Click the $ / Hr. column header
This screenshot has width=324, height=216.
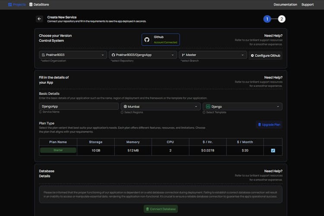207,142
